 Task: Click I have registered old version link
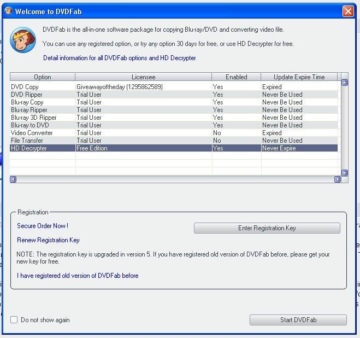(x=78, y=276)
